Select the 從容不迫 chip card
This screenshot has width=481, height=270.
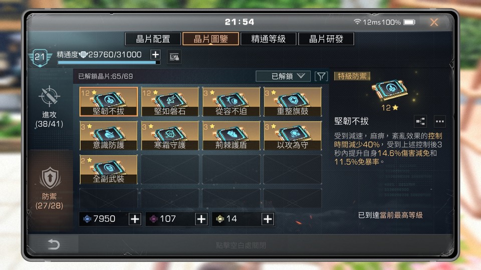[231, 102]
